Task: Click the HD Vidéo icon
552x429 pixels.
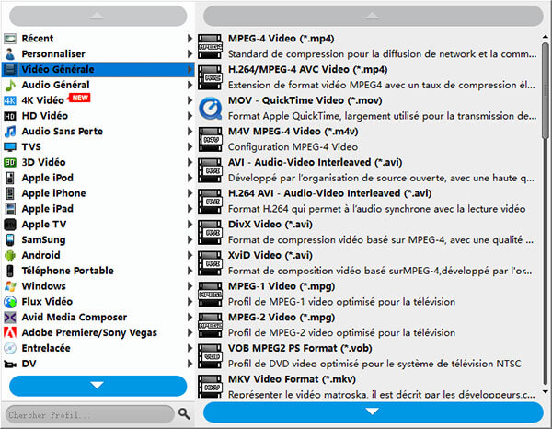Action: 10,116
